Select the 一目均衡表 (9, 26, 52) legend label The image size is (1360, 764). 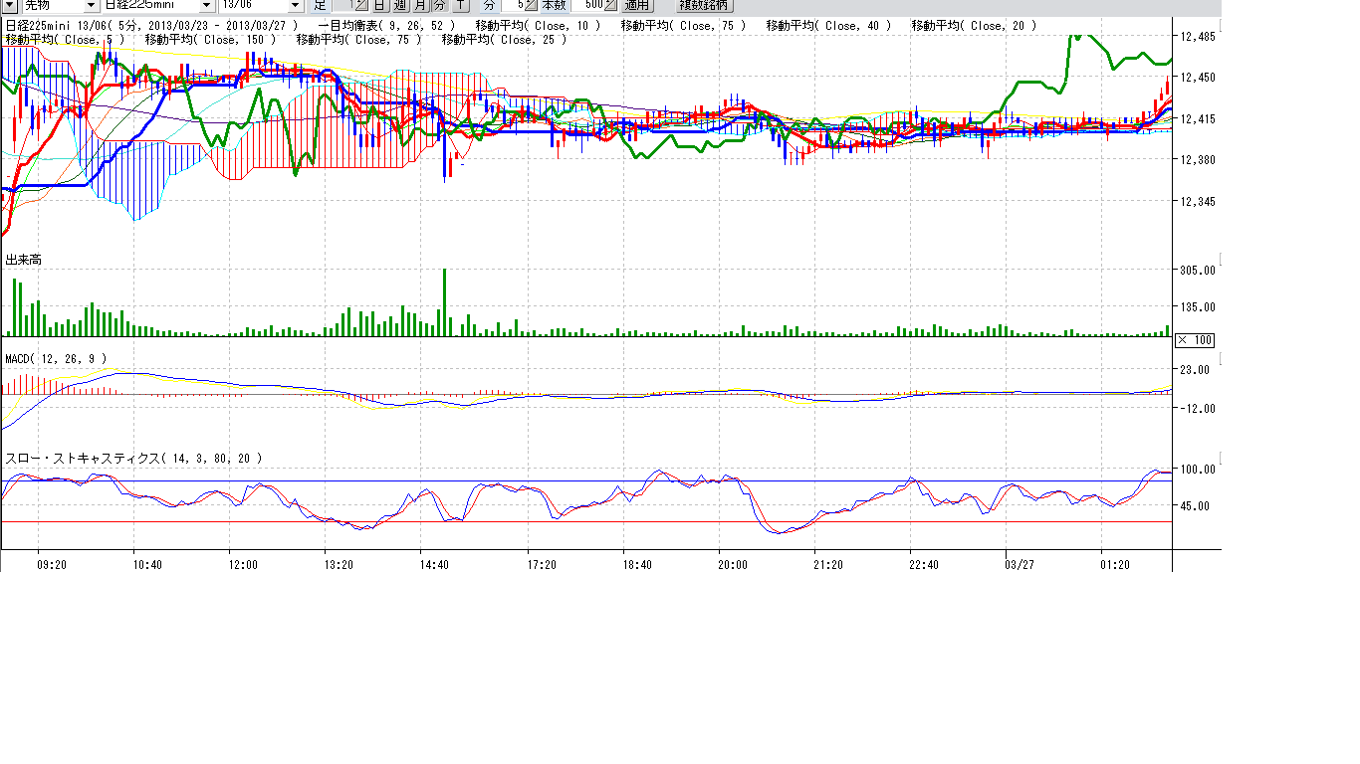point(386,26)
